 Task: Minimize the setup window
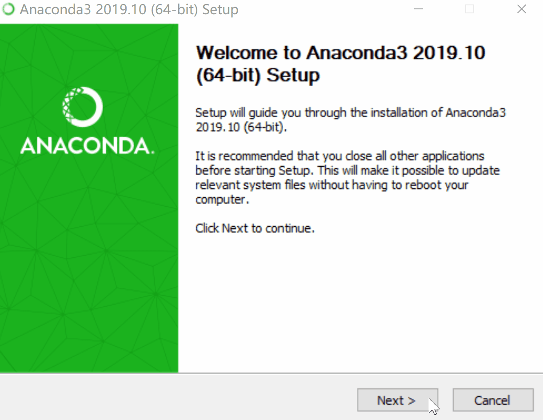418,9
